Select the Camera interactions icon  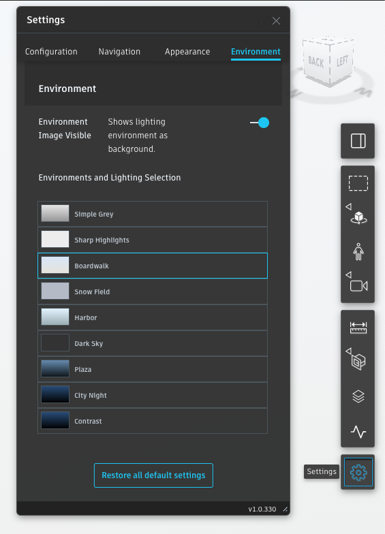(358, 286)
